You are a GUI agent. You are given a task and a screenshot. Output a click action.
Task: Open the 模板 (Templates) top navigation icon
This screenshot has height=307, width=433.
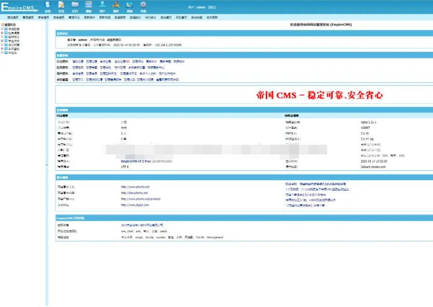(88, 6)
